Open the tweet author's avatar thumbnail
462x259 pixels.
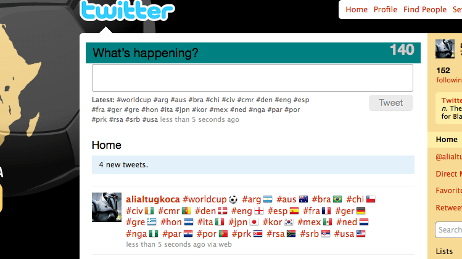pyautogui.click(x=107, y=207)
